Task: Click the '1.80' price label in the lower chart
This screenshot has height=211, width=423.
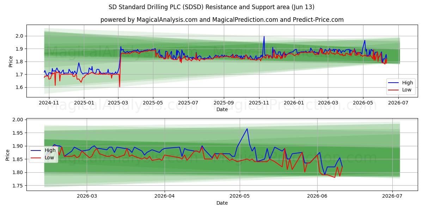Action: click(x=18, y=173)
